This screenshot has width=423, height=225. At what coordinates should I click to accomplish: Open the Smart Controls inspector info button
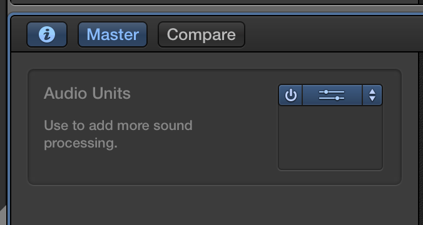(47, 34)
